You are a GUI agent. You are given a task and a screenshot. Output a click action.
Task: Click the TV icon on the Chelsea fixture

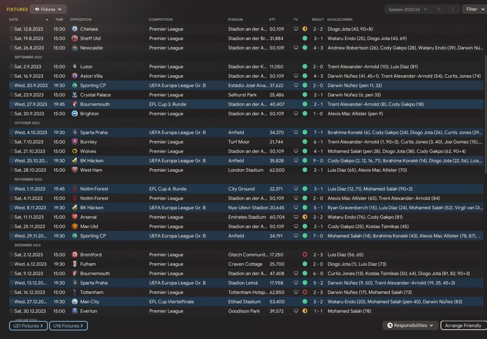(296, 29)
